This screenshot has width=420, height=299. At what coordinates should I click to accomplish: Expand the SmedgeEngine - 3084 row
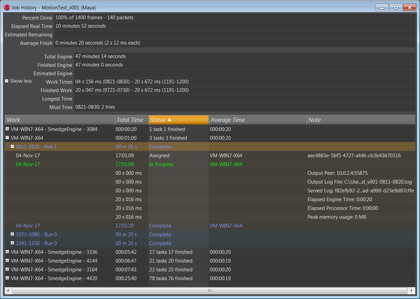click(7, 129)
